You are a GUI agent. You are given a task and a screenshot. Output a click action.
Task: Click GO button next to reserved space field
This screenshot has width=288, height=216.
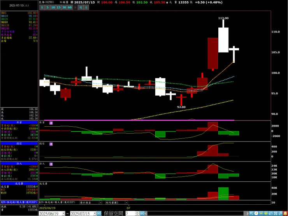[142, 213]
